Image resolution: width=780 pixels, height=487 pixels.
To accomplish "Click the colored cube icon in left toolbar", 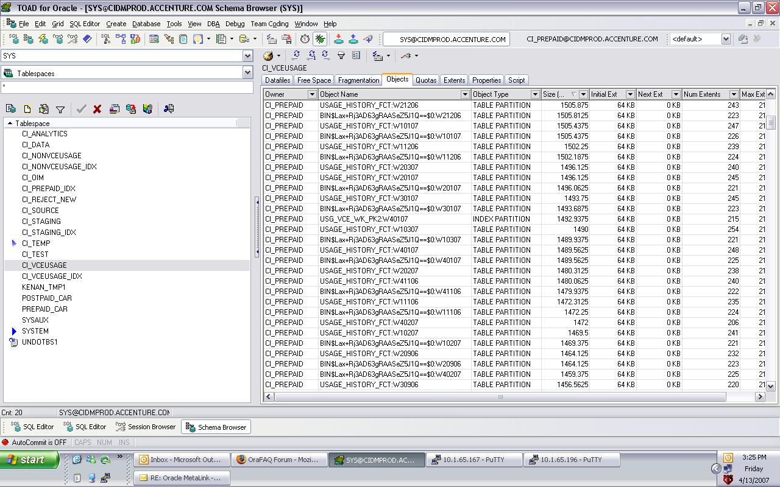I will point(147,109).
